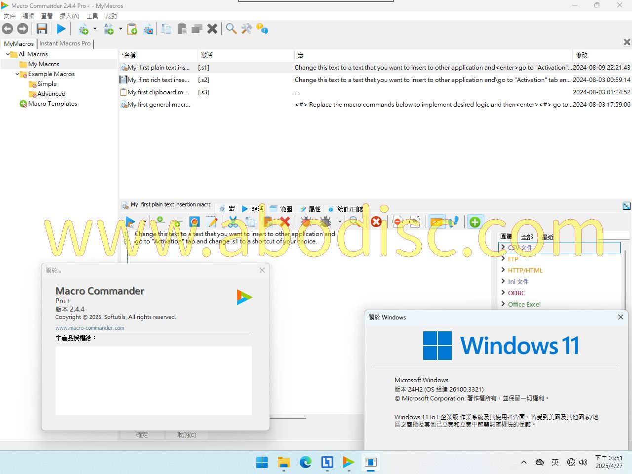Collapse the Example Macros tree node

(x=17, y=74)
